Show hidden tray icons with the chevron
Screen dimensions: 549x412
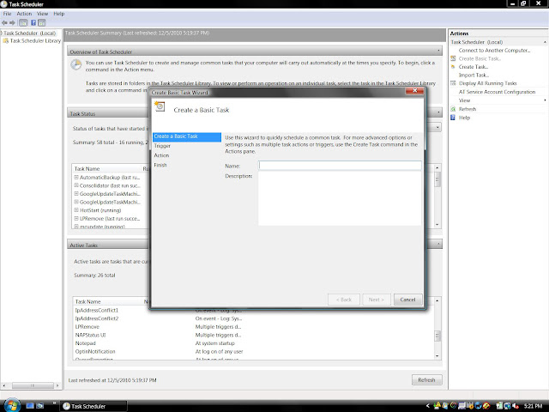(427, 406)
